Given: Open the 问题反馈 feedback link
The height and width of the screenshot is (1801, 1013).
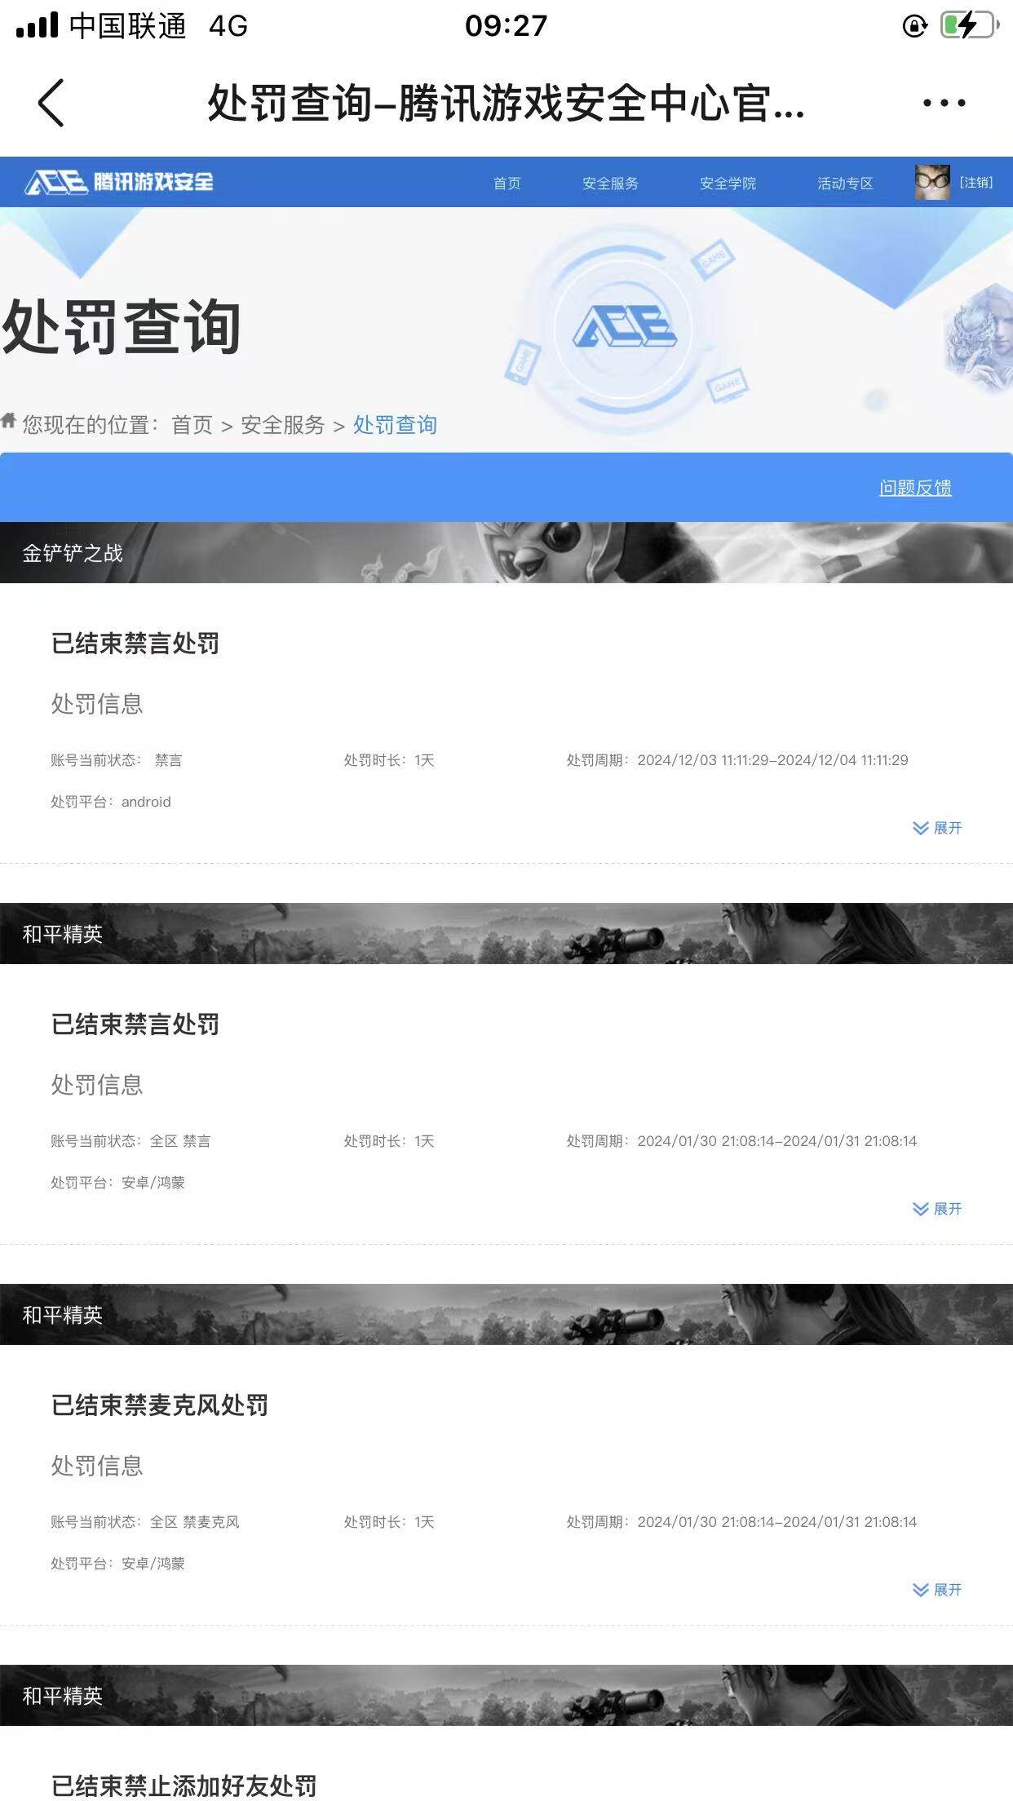Looking at the screenshot, I should click(x=915, y=488).
